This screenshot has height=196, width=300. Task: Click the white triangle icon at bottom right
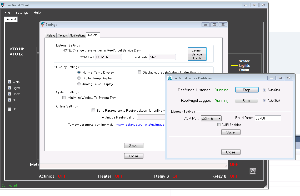click(x=253, y=171)
